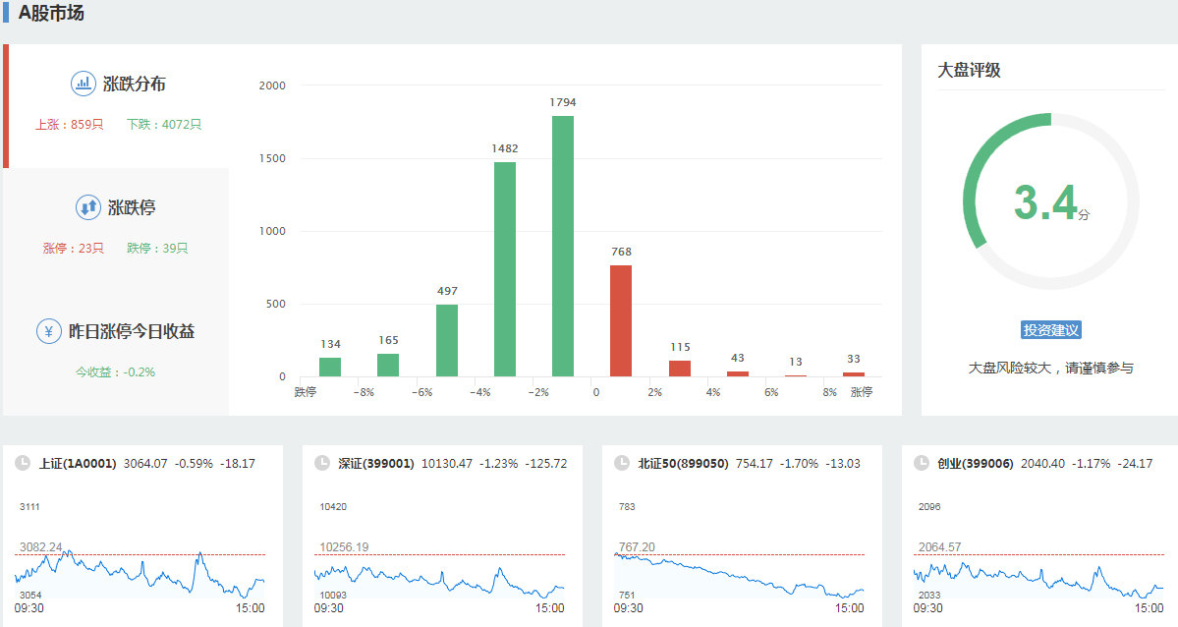Click the yen icon beside 昨日涨停今日收益
This screenshot has width=1178, height=627.
[49, 331]
